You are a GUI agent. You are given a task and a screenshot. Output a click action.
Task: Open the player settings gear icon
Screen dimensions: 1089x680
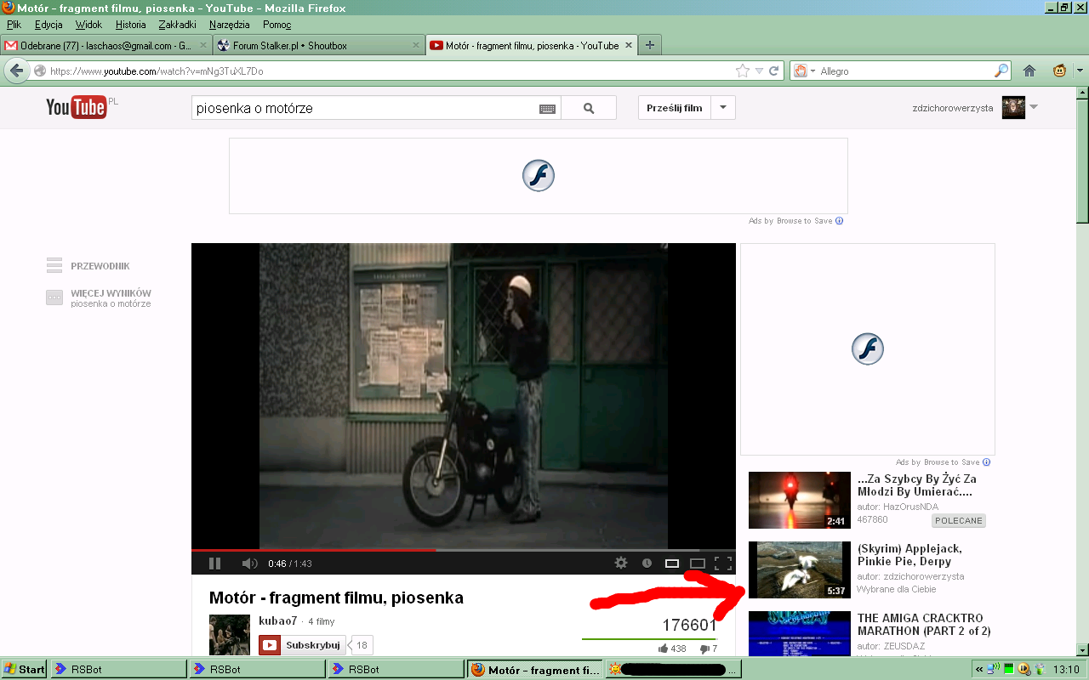tap(621, 563)
